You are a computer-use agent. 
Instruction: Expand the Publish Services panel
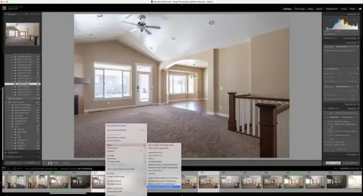tap(6, 157)
